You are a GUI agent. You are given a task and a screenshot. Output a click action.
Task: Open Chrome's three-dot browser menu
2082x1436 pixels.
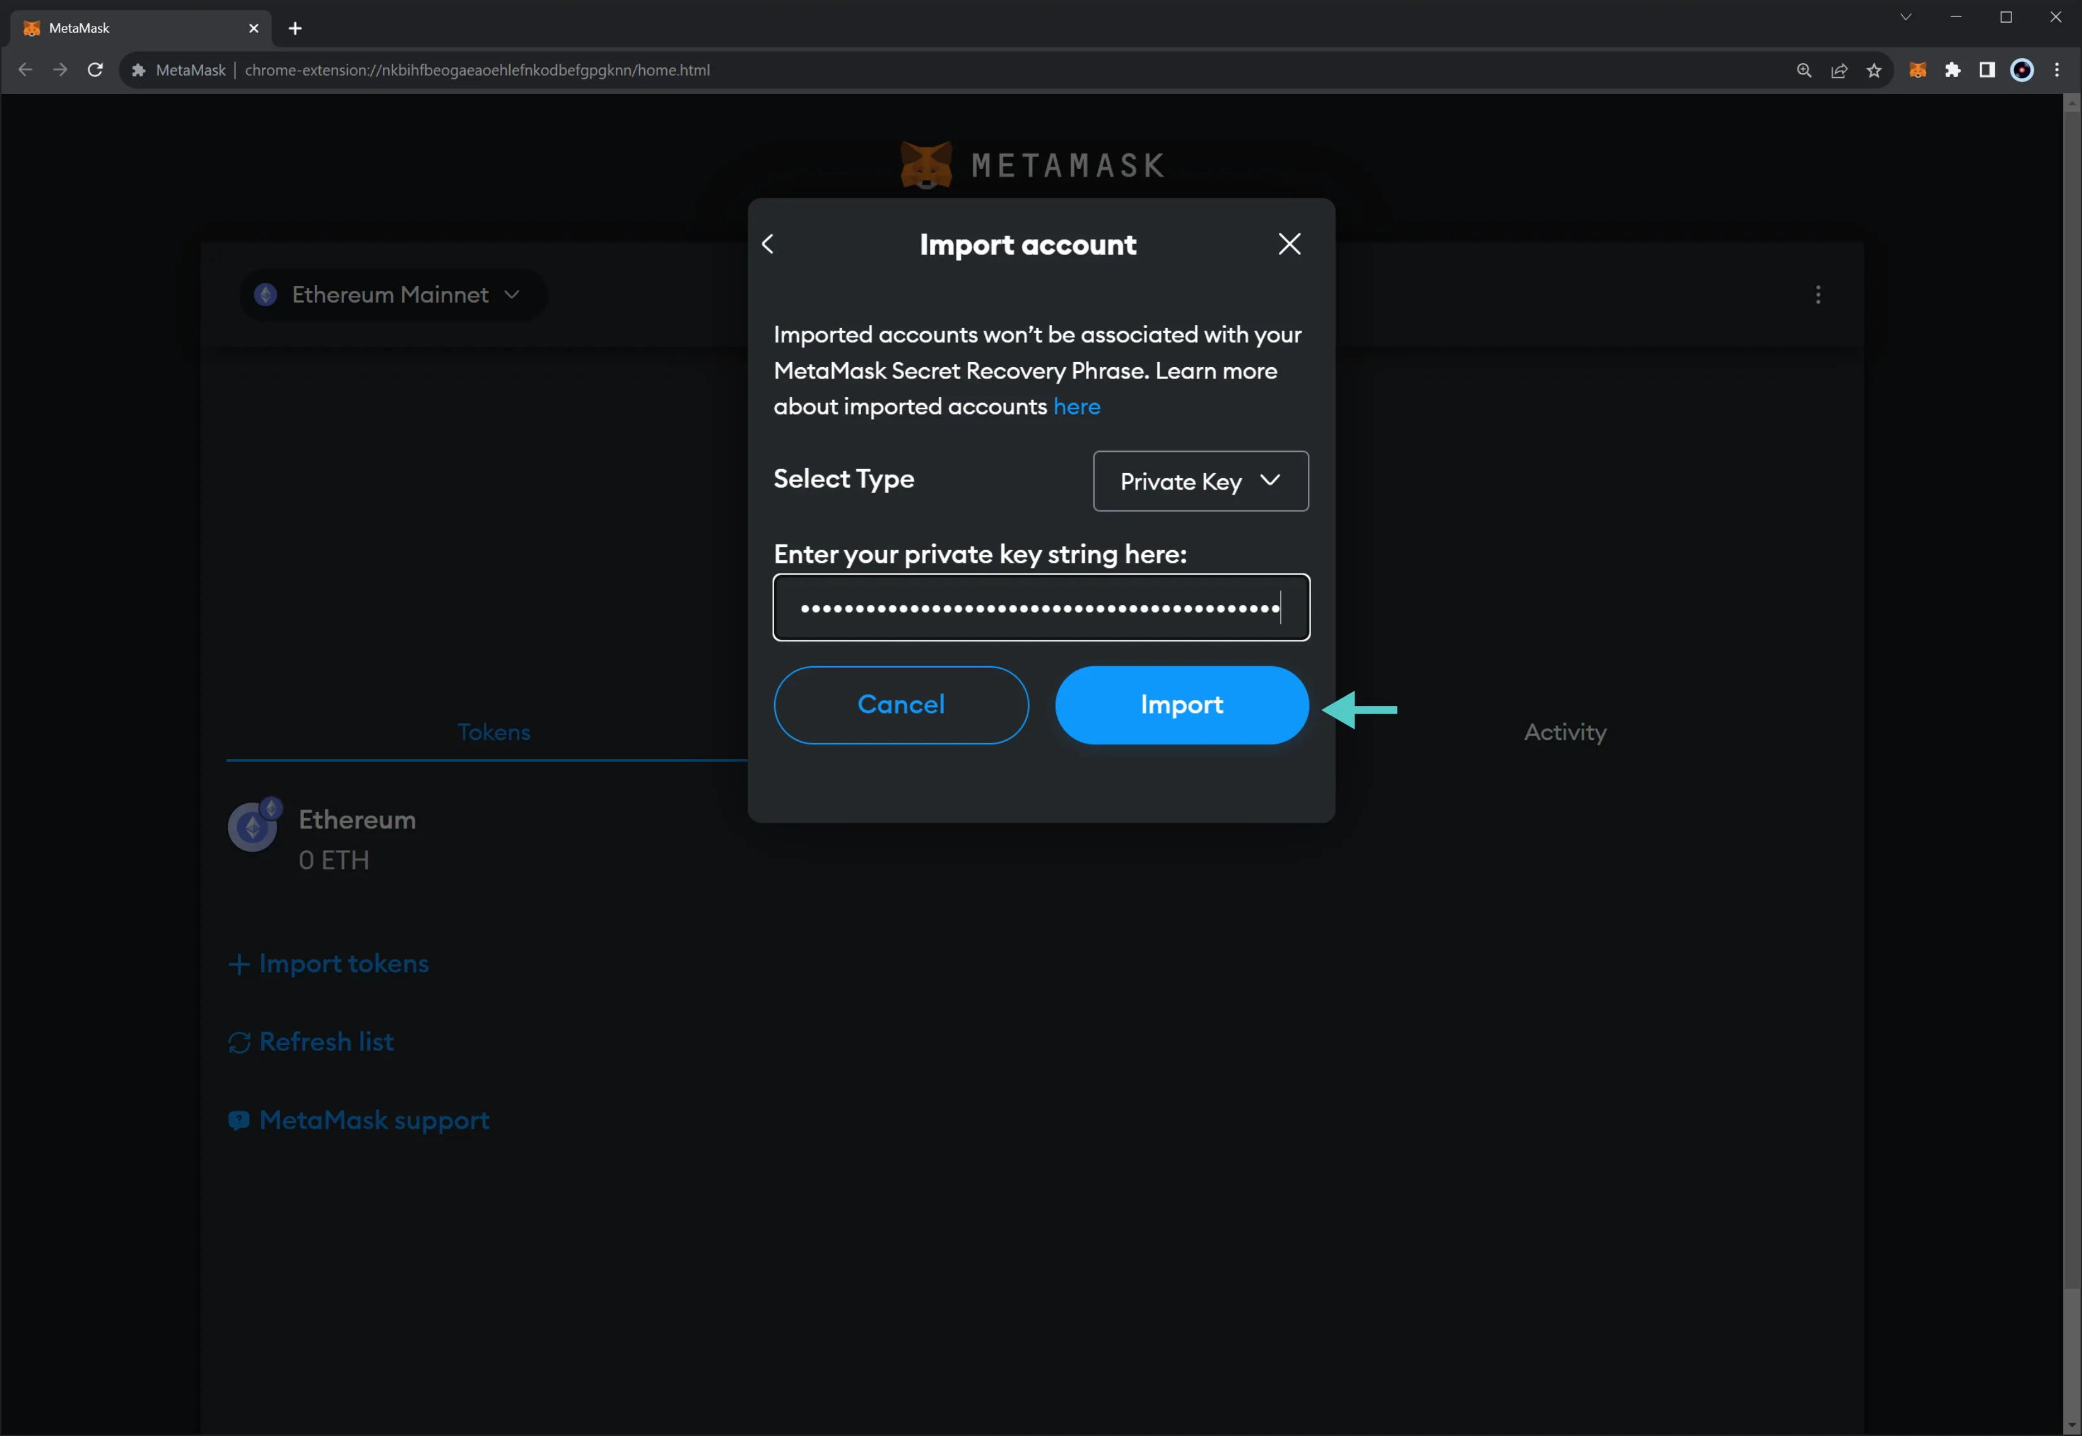coord(2057,70)
